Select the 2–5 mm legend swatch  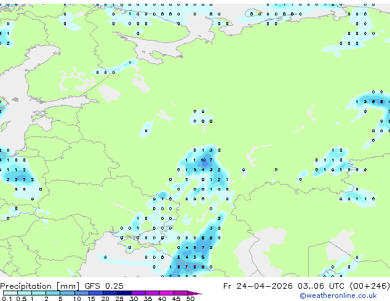(53, 293)
